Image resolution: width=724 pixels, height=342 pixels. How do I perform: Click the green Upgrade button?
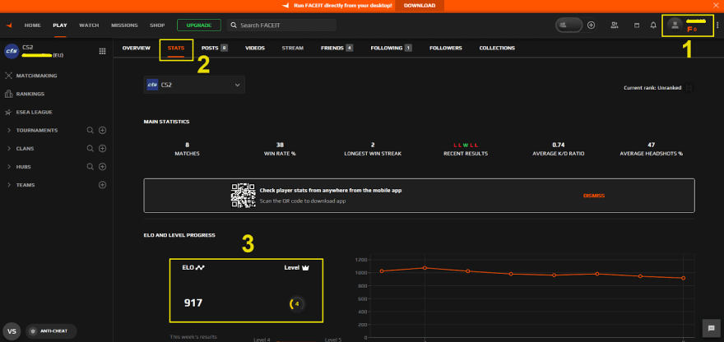pos(198,25)
